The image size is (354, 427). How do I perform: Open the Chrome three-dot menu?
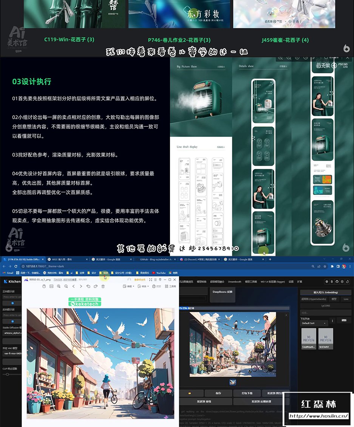[350, 266]
